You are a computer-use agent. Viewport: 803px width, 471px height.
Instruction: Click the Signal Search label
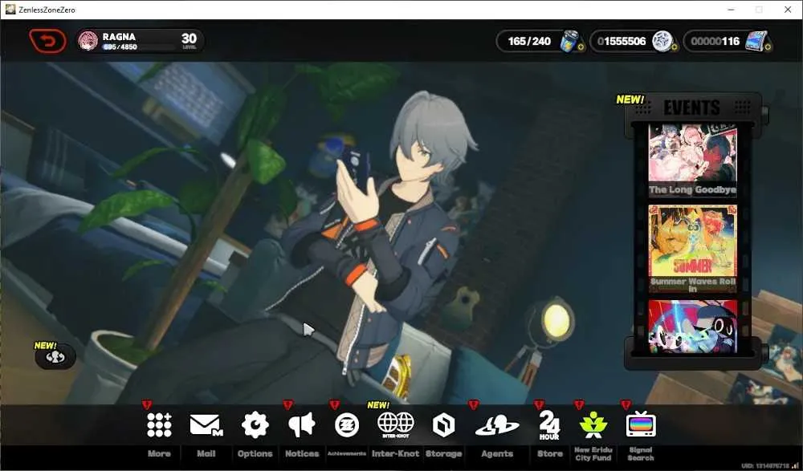(641, 453)
